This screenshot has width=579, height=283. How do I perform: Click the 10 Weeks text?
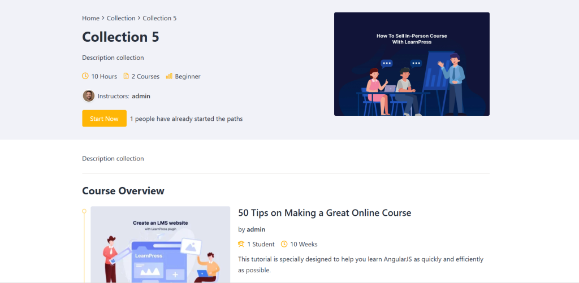[x=304, y=244]
